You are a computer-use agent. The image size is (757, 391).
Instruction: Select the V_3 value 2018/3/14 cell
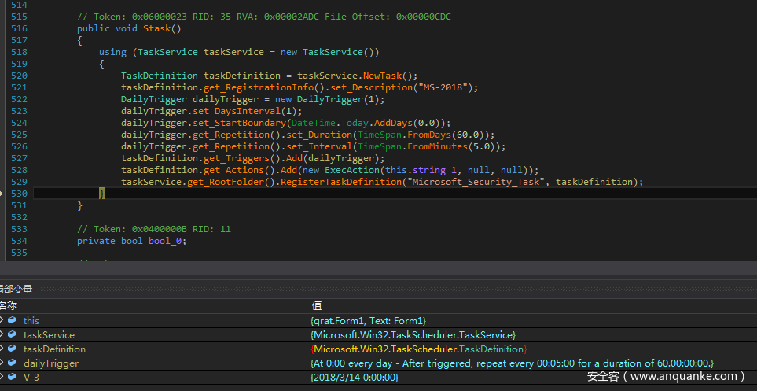(x=354, y=378)
